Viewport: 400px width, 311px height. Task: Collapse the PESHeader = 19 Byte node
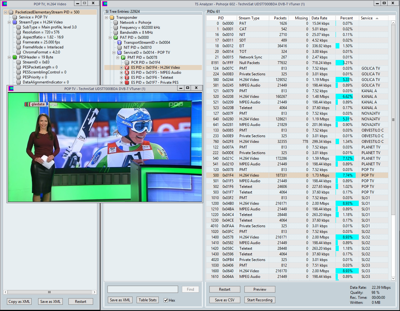click(9, 57)
